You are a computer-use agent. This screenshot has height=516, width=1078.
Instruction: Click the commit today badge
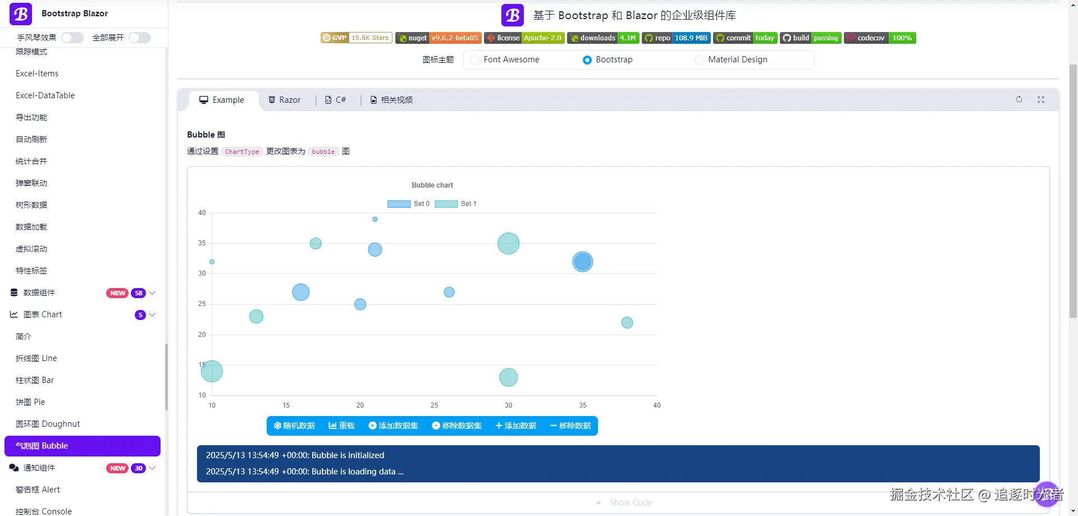pyautogui.click(x=745, y=38)
